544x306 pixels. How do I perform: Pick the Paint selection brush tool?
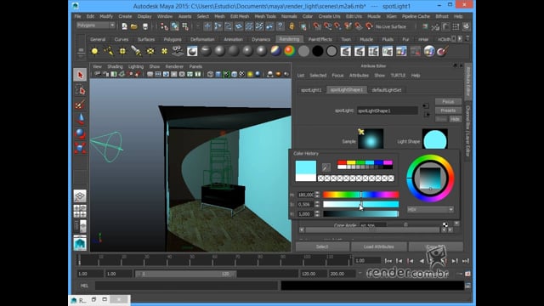(80, 105)
